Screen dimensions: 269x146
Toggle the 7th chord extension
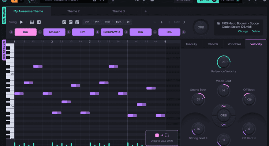click(x=87, y=22)
